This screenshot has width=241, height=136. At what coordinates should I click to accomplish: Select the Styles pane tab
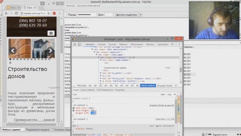[x=76, y=90]
